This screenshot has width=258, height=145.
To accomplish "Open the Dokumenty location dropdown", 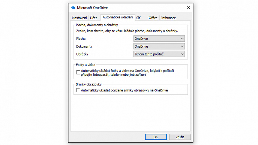I will pyautogui.click(x=159, y=46).
